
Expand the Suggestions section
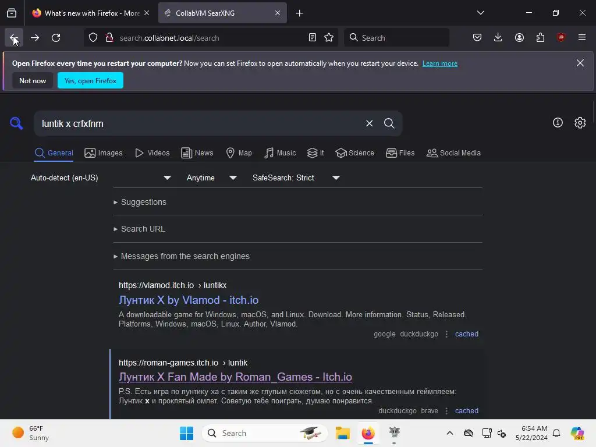click(140, 202)
